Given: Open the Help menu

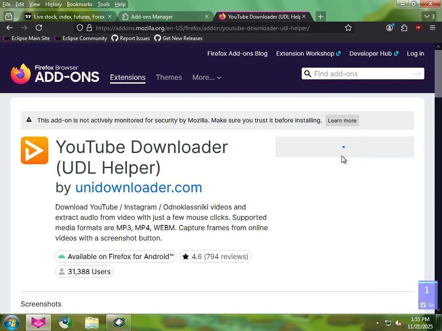Looking at the screenshot, I should 120,4.
